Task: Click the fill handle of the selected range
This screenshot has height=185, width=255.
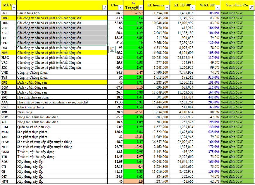Action: click(107, 45)
